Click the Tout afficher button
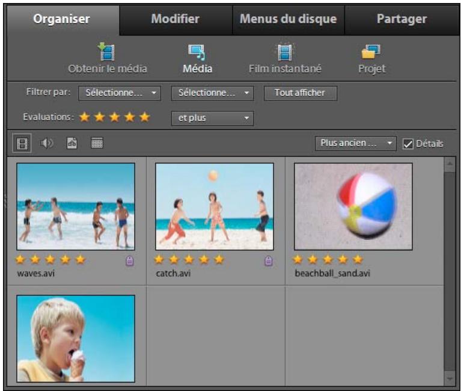 (x=301, y=93)
